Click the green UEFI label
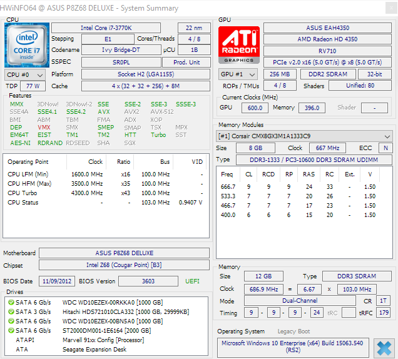Viewport: 398px width, 359px height. pyautogui.click(x=192, y=281)
